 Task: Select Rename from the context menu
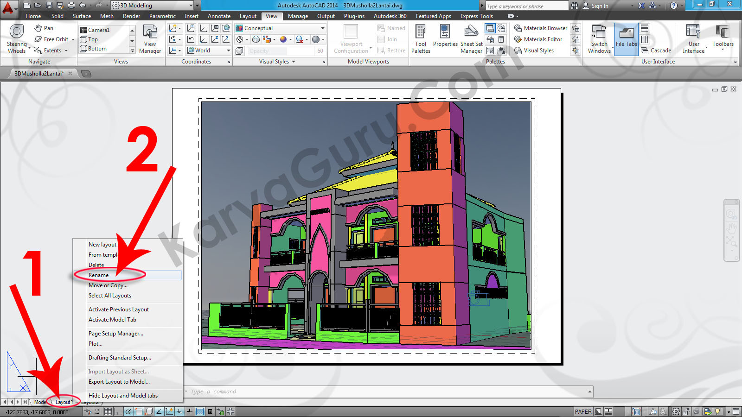(x=99, y=275)
